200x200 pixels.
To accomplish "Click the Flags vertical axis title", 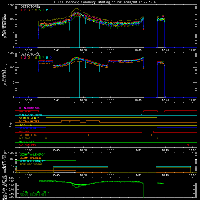I will coord(10,125).
